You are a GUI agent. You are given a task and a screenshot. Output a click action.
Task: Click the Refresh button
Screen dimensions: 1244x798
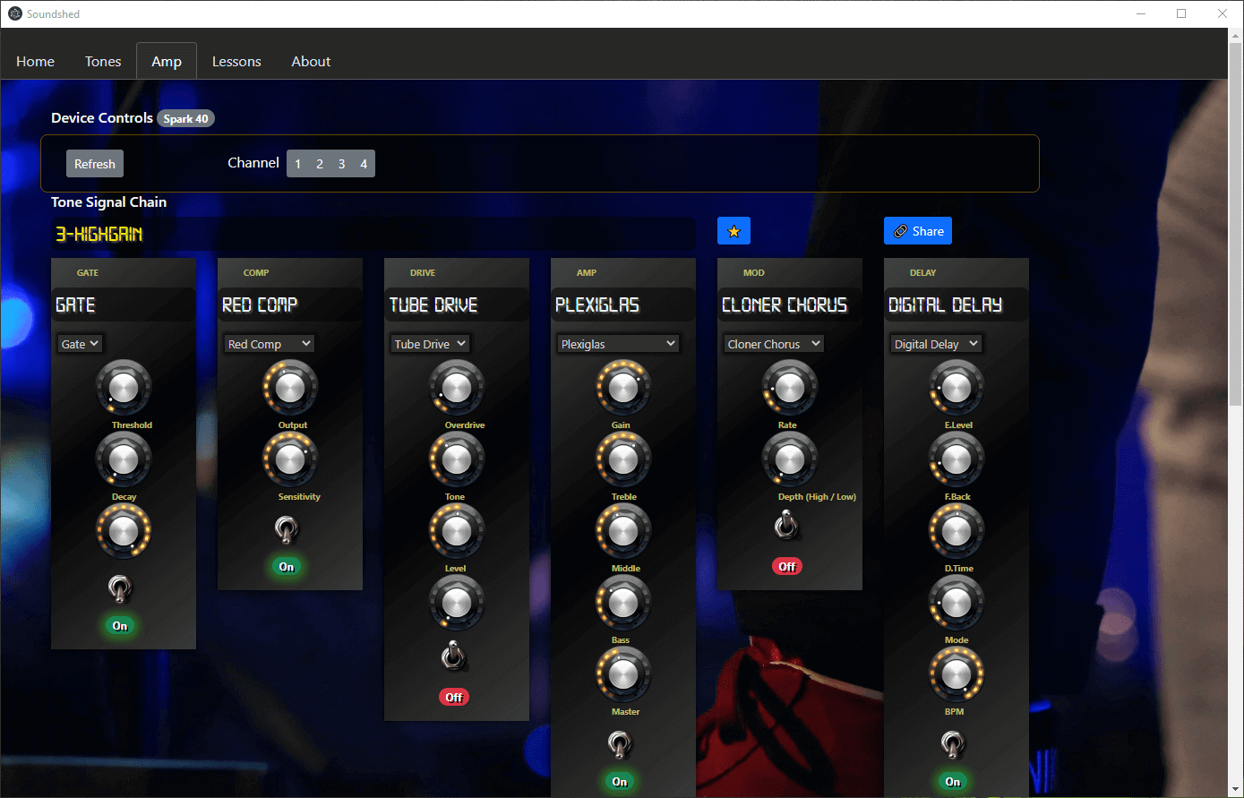click(x=95, y=164)
